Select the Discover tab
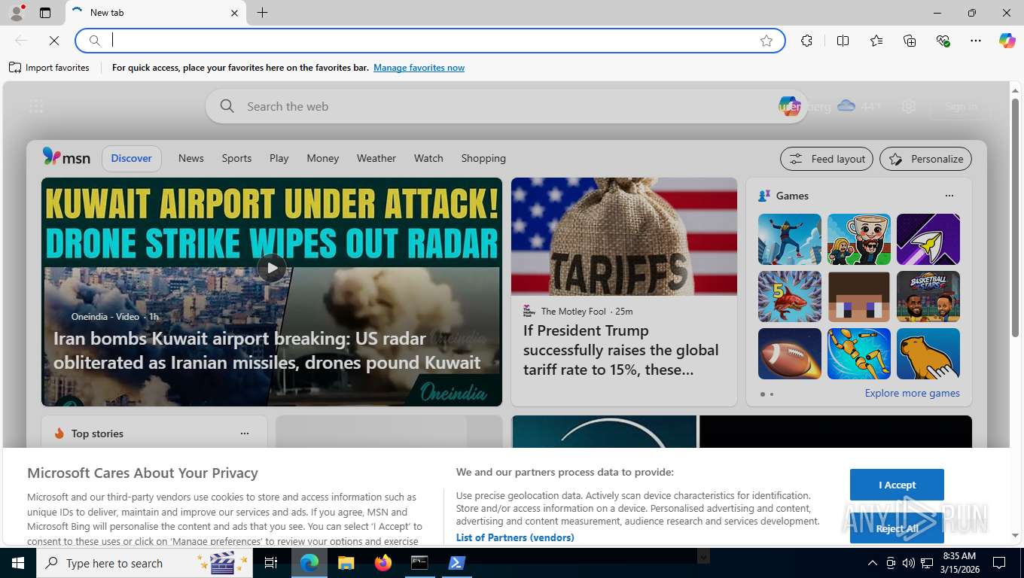 pos(132,158)
